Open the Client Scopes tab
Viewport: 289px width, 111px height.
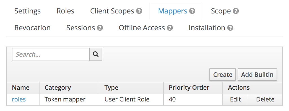112,11
